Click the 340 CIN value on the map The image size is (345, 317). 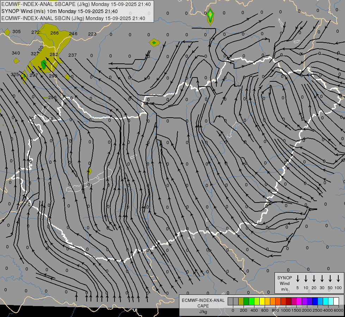coord(16,53)
